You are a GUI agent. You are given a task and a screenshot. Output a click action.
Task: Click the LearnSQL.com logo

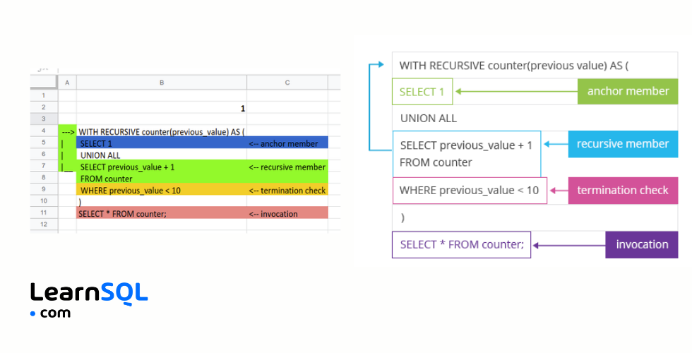pos(89,300)
